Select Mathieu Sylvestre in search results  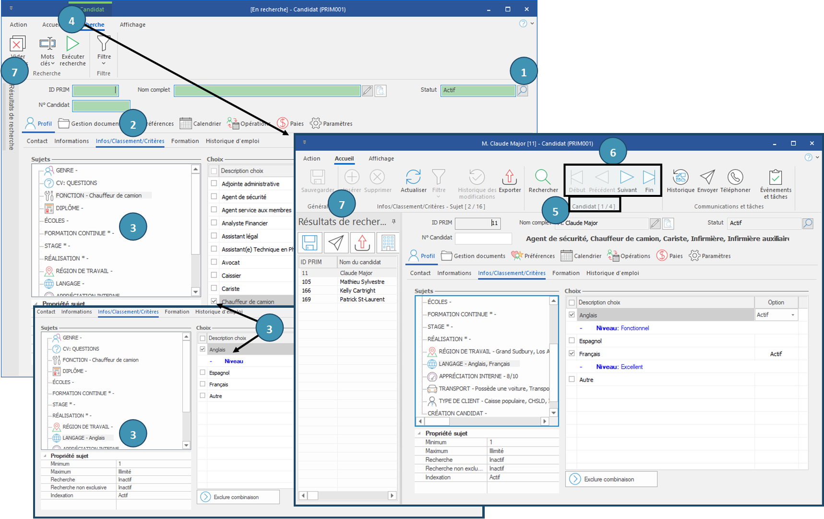click(362, 282)
